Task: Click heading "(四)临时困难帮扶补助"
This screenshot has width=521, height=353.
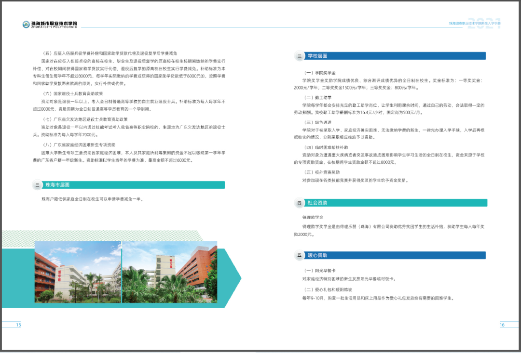Action: tap(326, 147)
